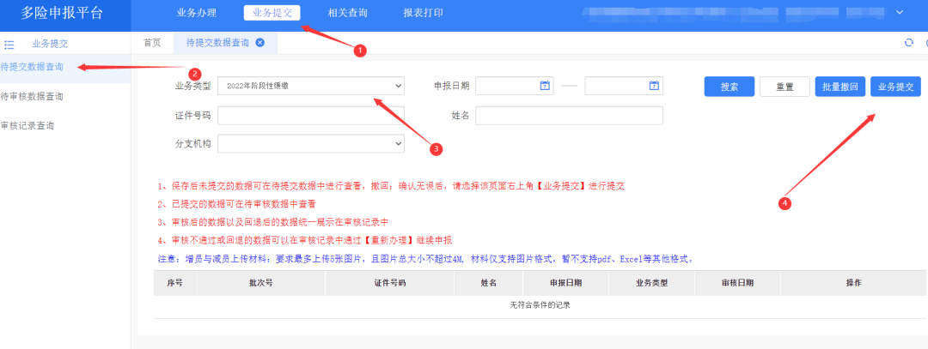Switch to 业务办理 menu
The image size is (928, 349).
[197, 13]
